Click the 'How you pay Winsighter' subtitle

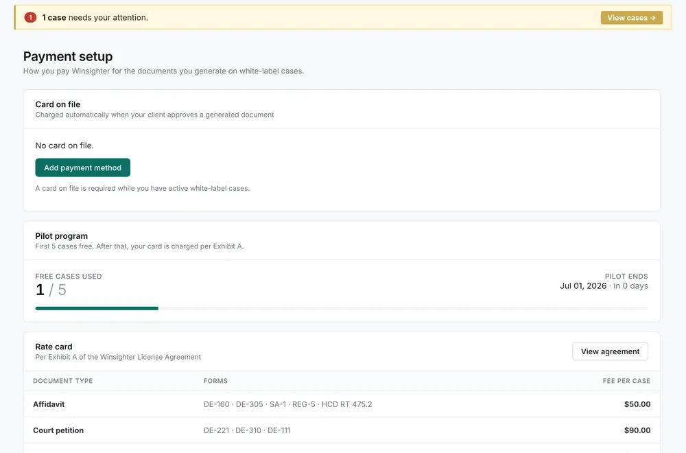coord(163,71)
